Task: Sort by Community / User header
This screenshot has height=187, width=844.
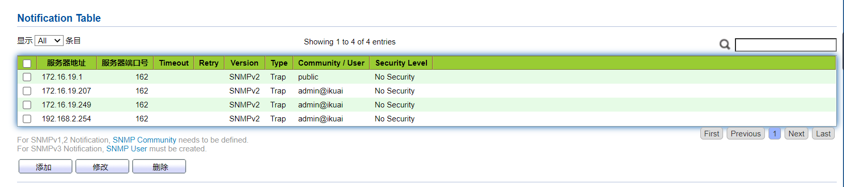Action: (x=331, y=63)
